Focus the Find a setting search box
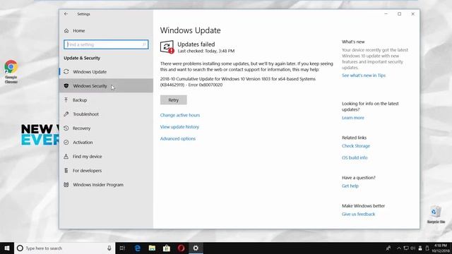This screenshot has height=254, width=452. click(106, 44)
